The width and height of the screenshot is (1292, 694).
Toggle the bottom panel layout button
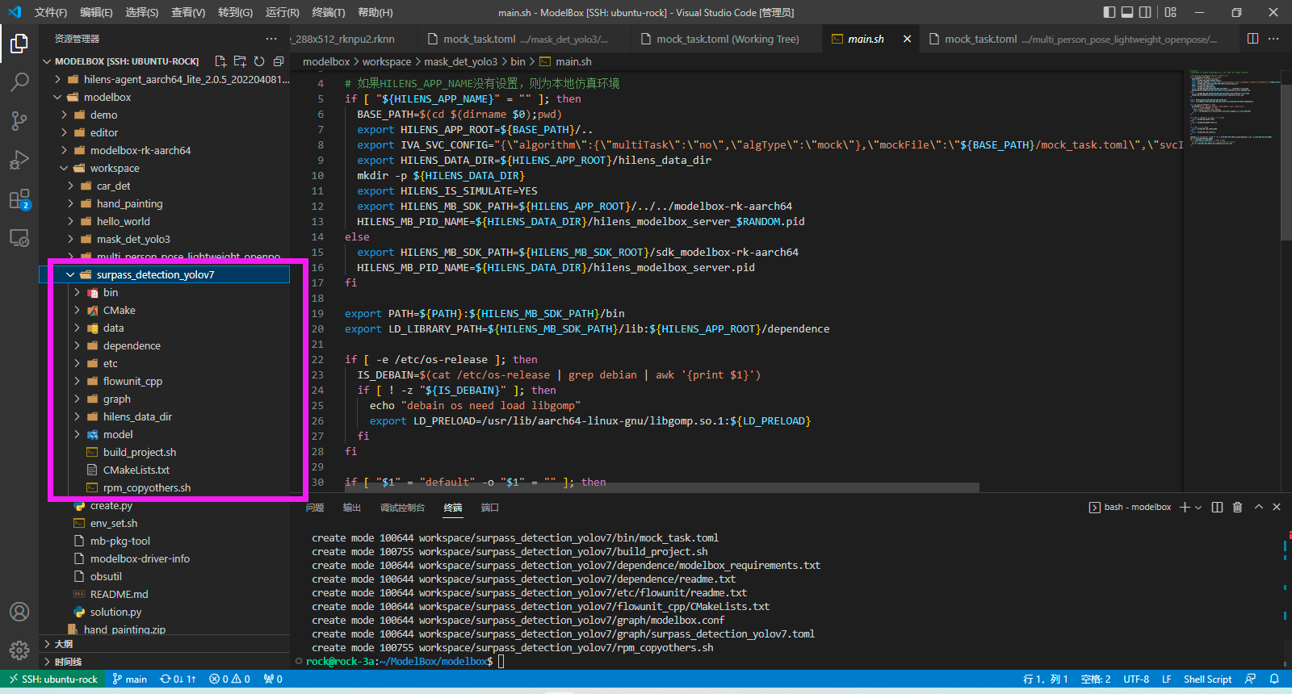[x=1127, y=12]
